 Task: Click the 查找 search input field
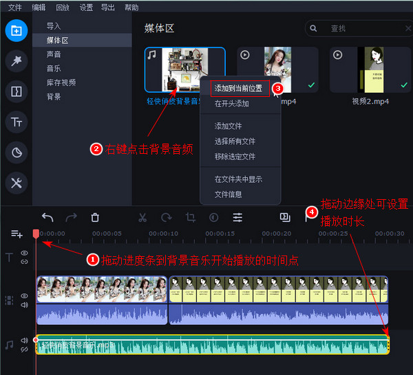(x=361, y=28)
